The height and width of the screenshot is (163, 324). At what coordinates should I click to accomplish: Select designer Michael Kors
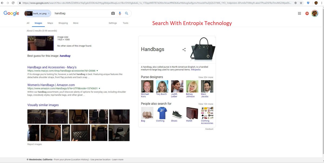click(147, 89)
